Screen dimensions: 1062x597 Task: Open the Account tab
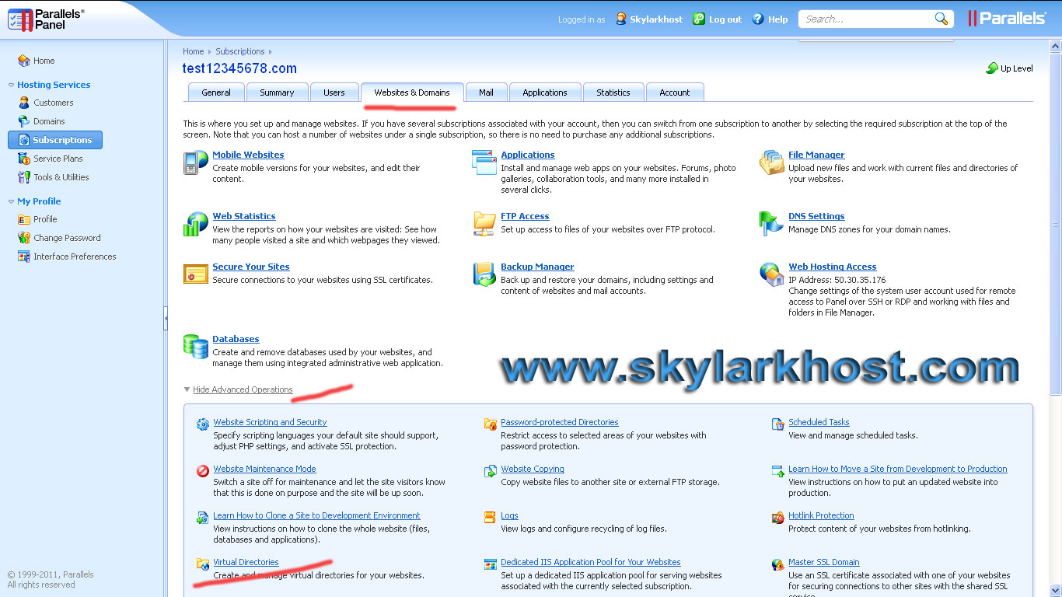pyautogui.click(x=675, y=93)
